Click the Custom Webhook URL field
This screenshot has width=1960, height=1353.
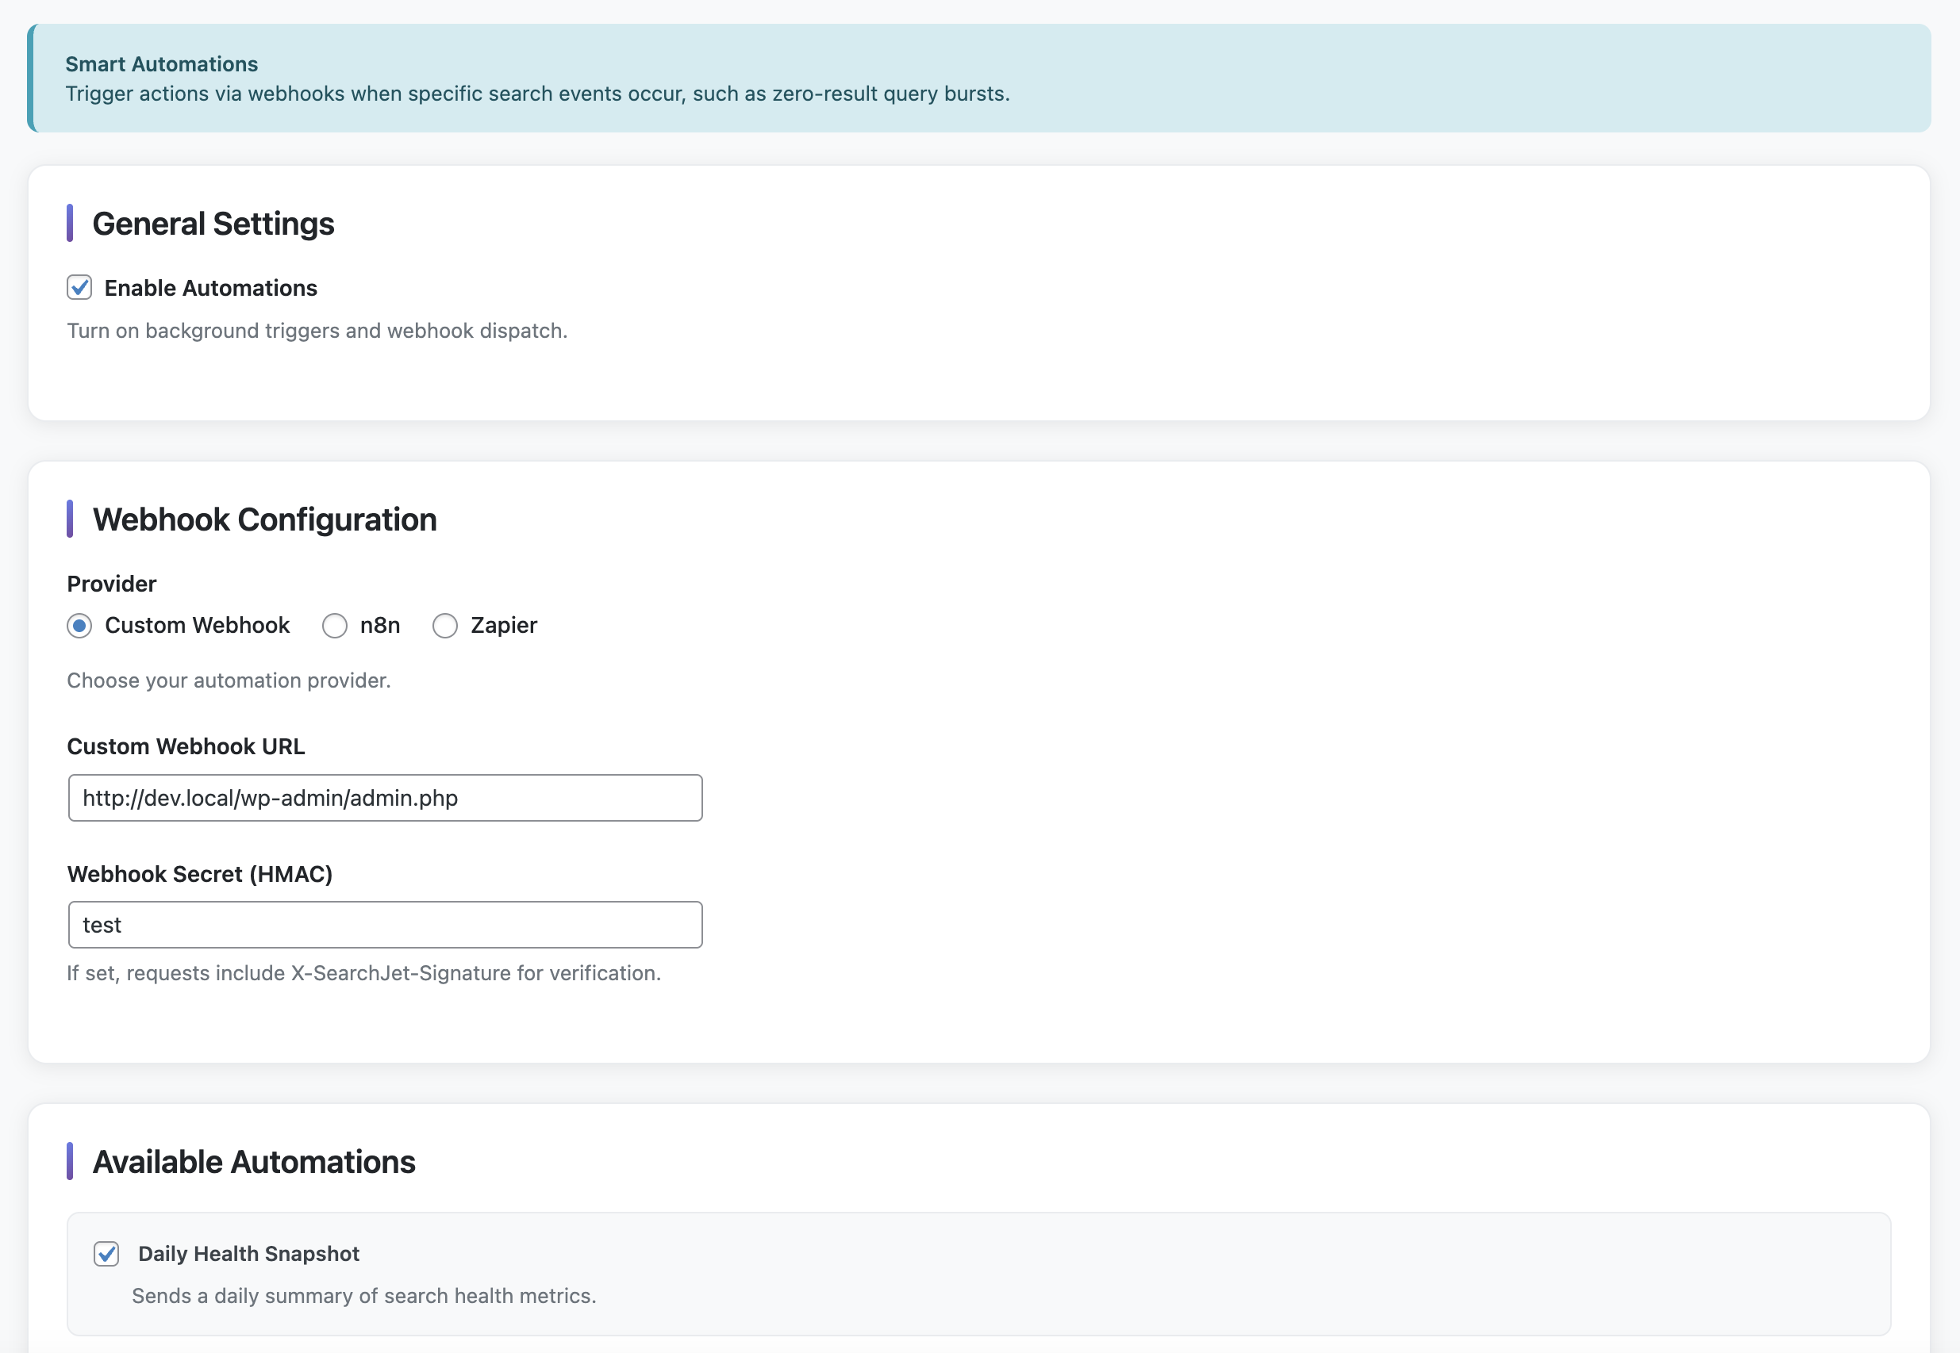(384, 798)
